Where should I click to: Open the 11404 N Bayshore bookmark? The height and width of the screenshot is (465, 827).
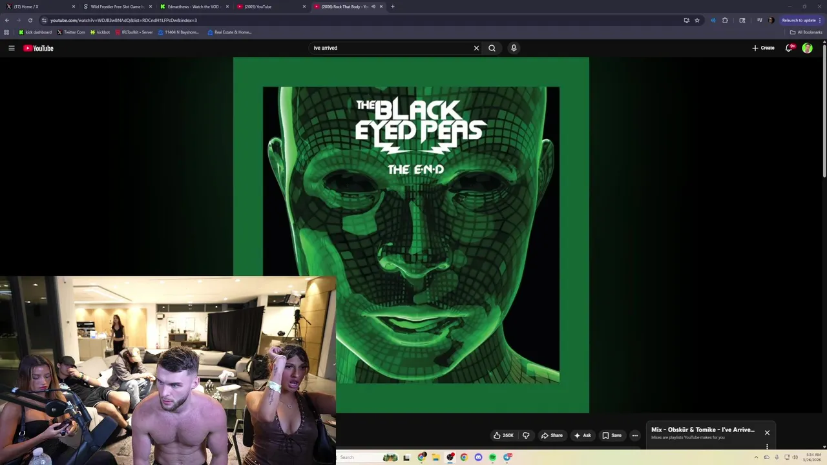tap(178, 32)
